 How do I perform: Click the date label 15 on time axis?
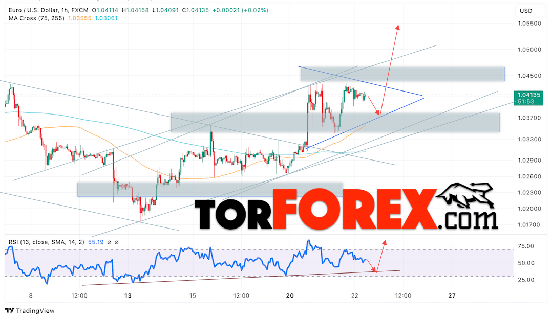pyautogui.click(x=193, y=296)
